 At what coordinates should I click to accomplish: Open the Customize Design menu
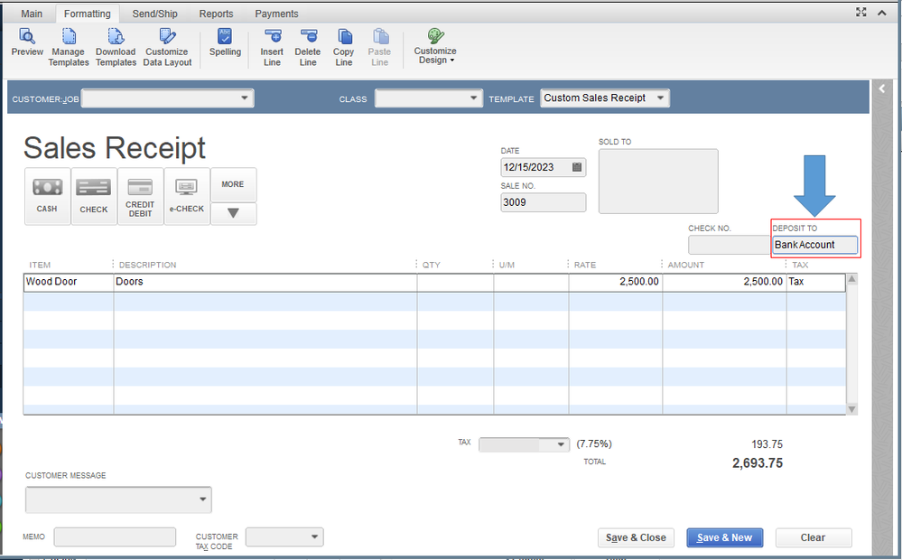coord(435,47)
